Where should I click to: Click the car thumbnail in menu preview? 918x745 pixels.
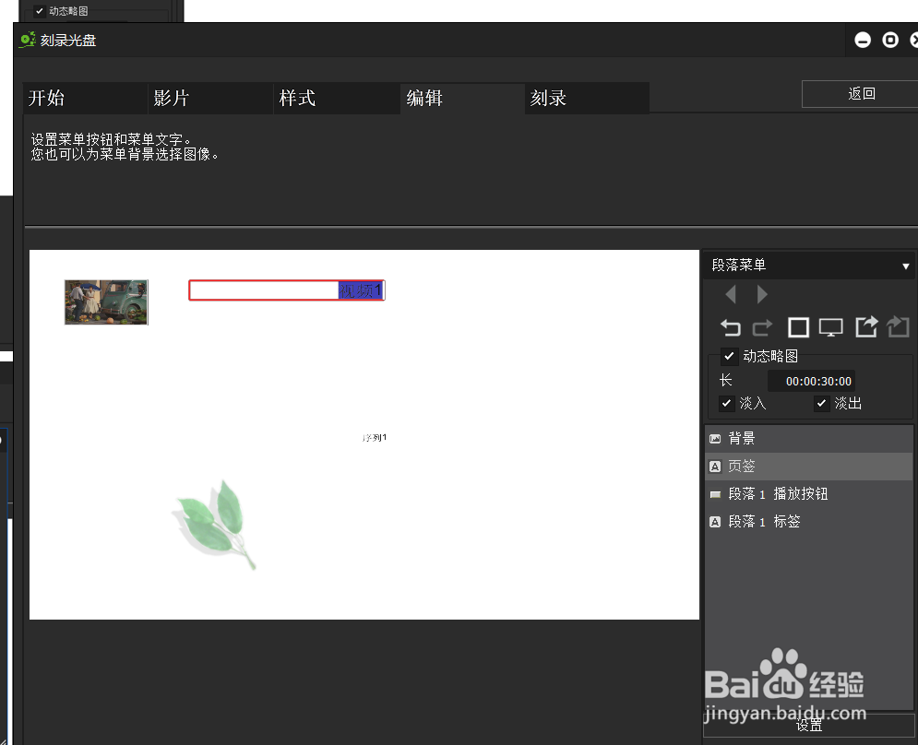coord(105,302)
